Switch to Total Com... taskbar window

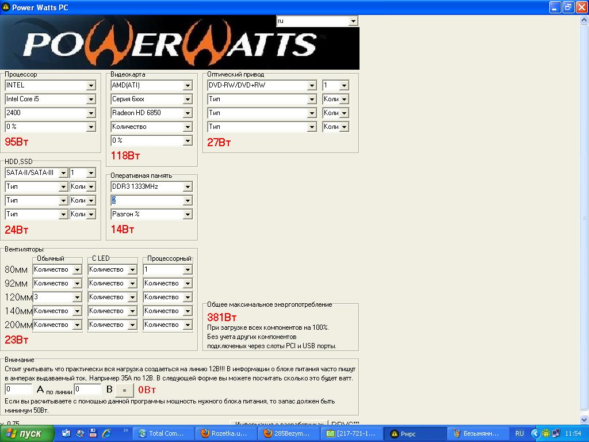pos(164,434)
